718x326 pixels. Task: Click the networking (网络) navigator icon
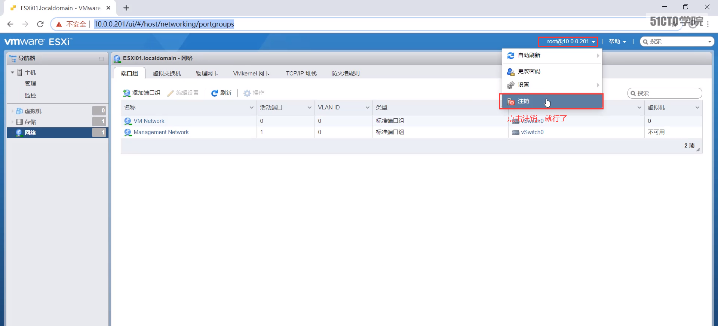click(19, 133)
